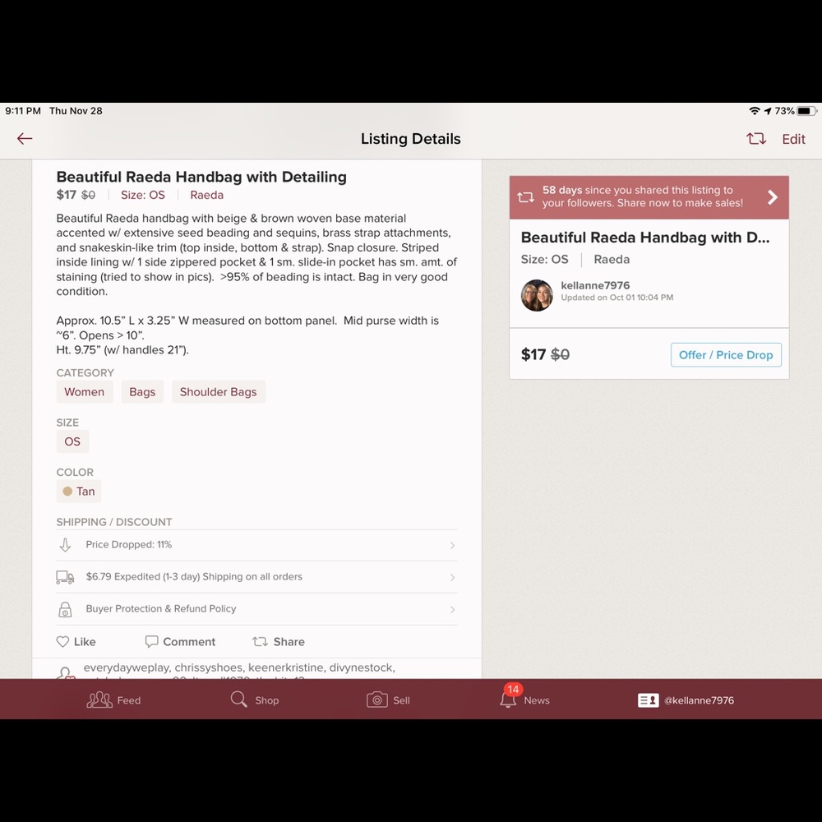Tap $6.79 Expedited Shipping text
This screenshot has width=822, height=822.
pos(194,577)
